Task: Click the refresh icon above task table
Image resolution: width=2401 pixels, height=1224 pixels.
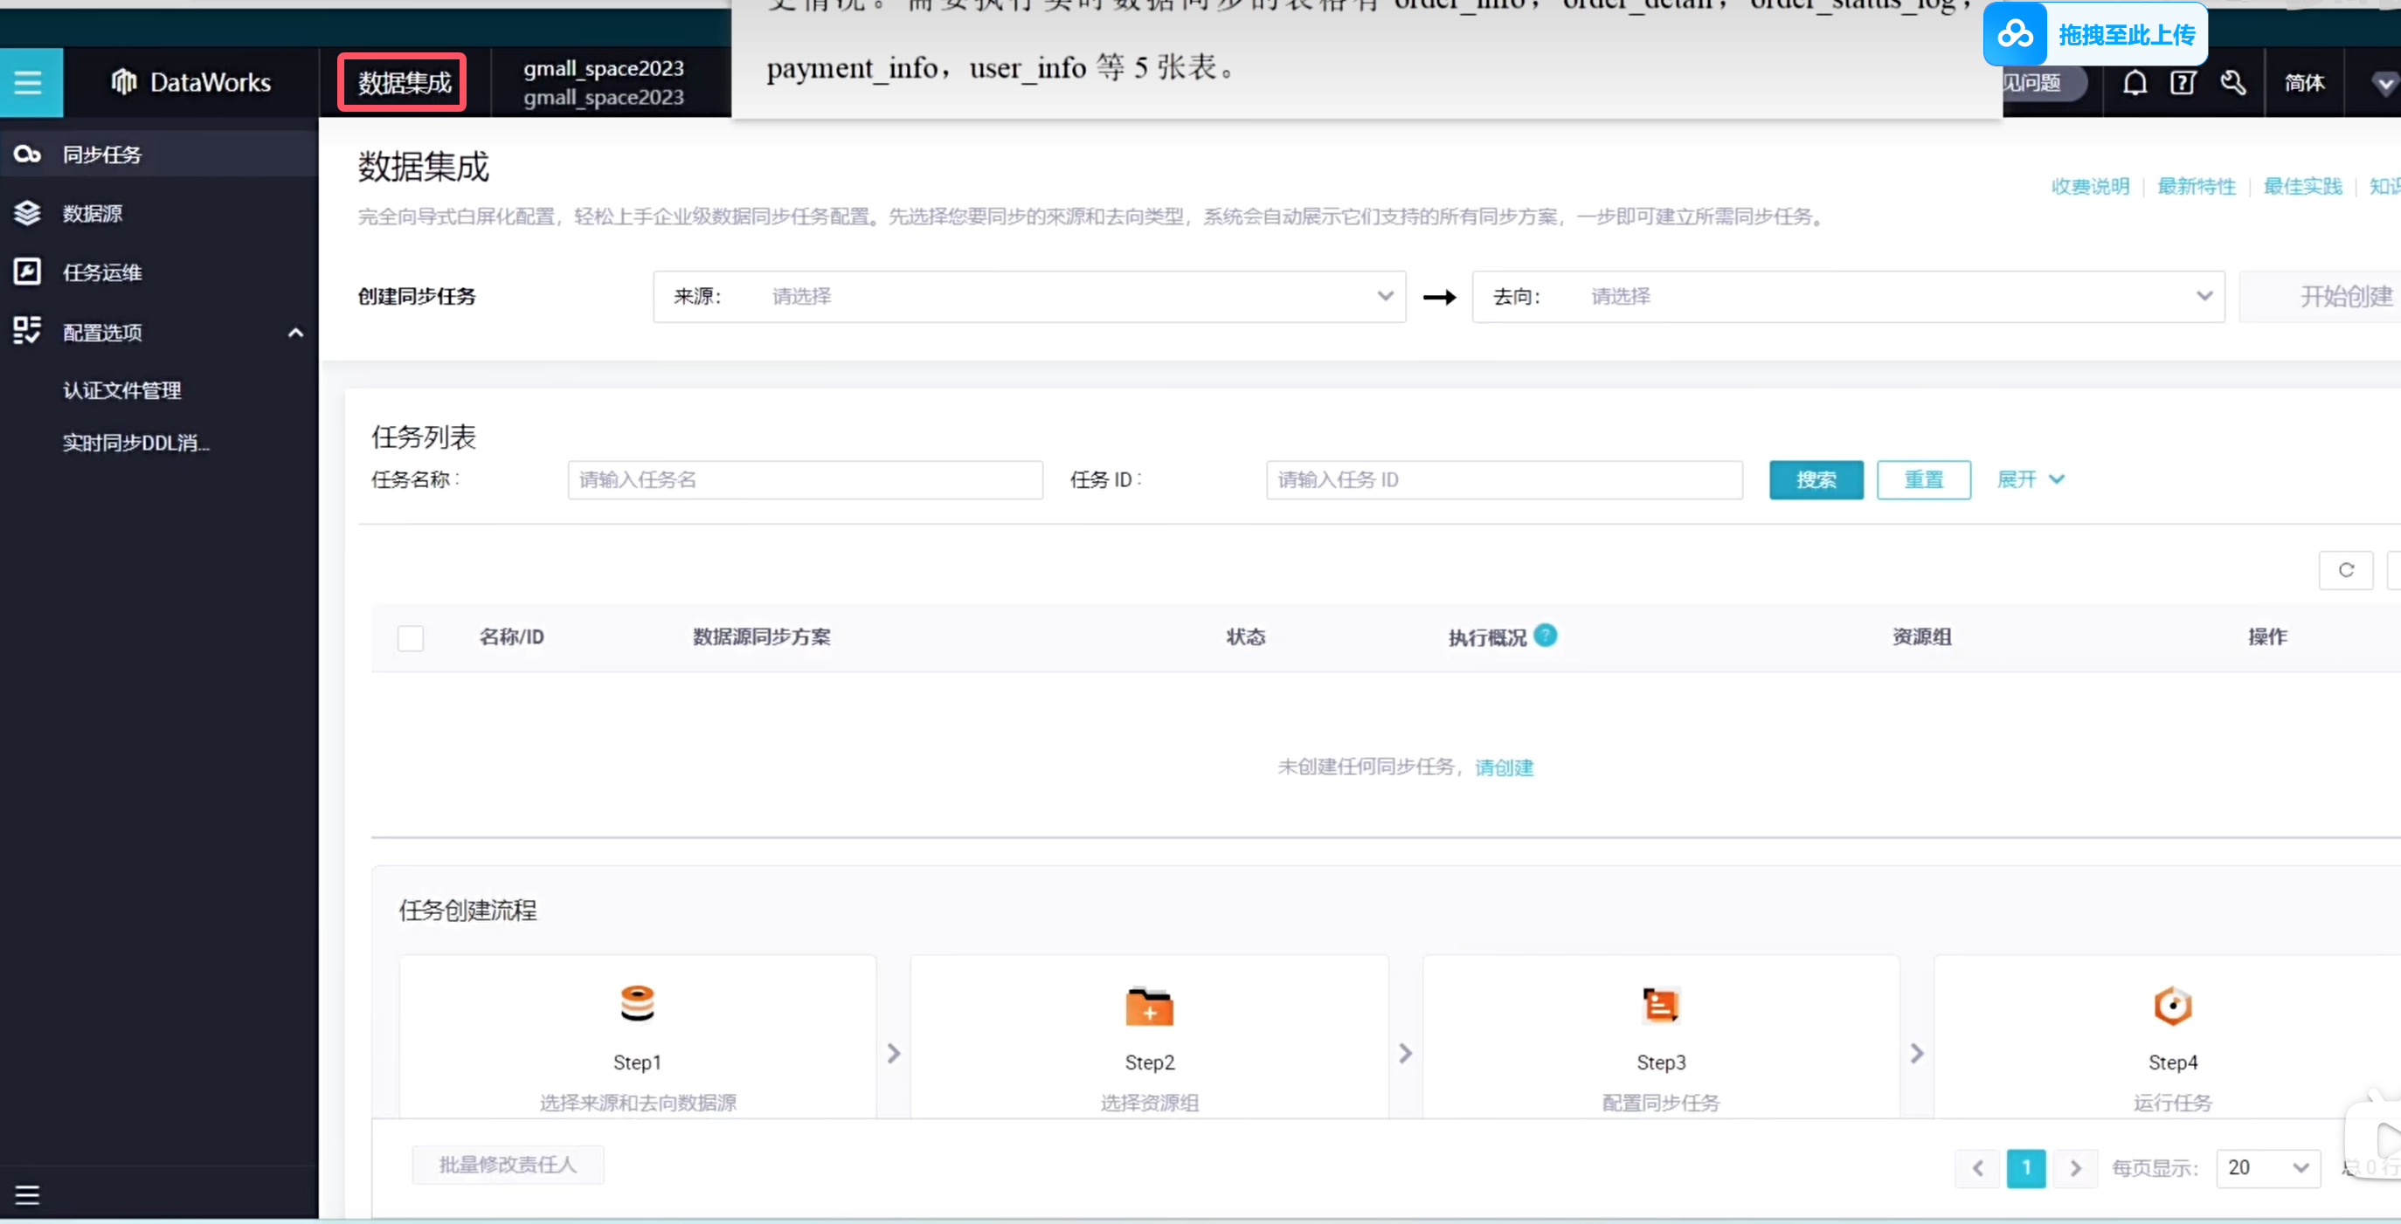Action: tap(2346, 570)
